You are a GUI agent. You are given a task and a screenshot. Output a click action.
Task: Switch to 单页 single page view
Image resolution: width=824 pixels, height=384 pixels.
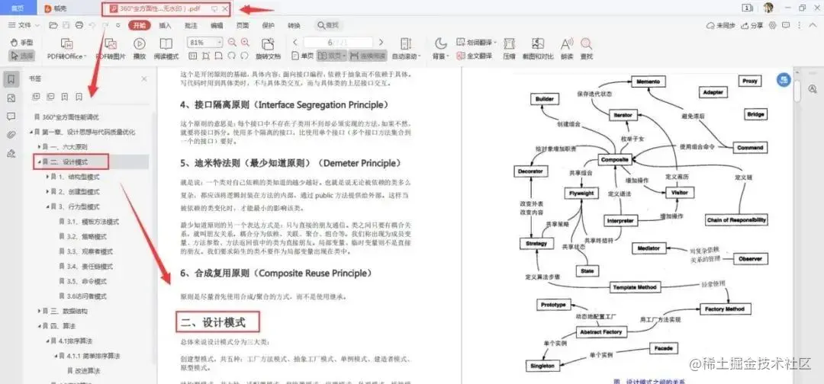point(303,56)
